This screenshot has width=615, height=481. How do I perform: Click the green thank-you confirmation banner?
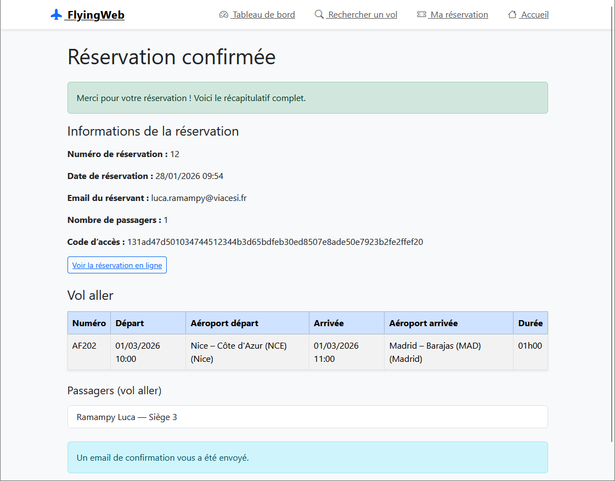(x=307, y=98)
